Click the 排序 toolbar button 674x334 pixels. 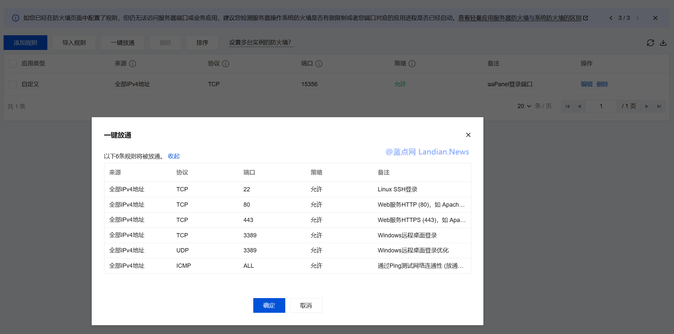point(202,43)
